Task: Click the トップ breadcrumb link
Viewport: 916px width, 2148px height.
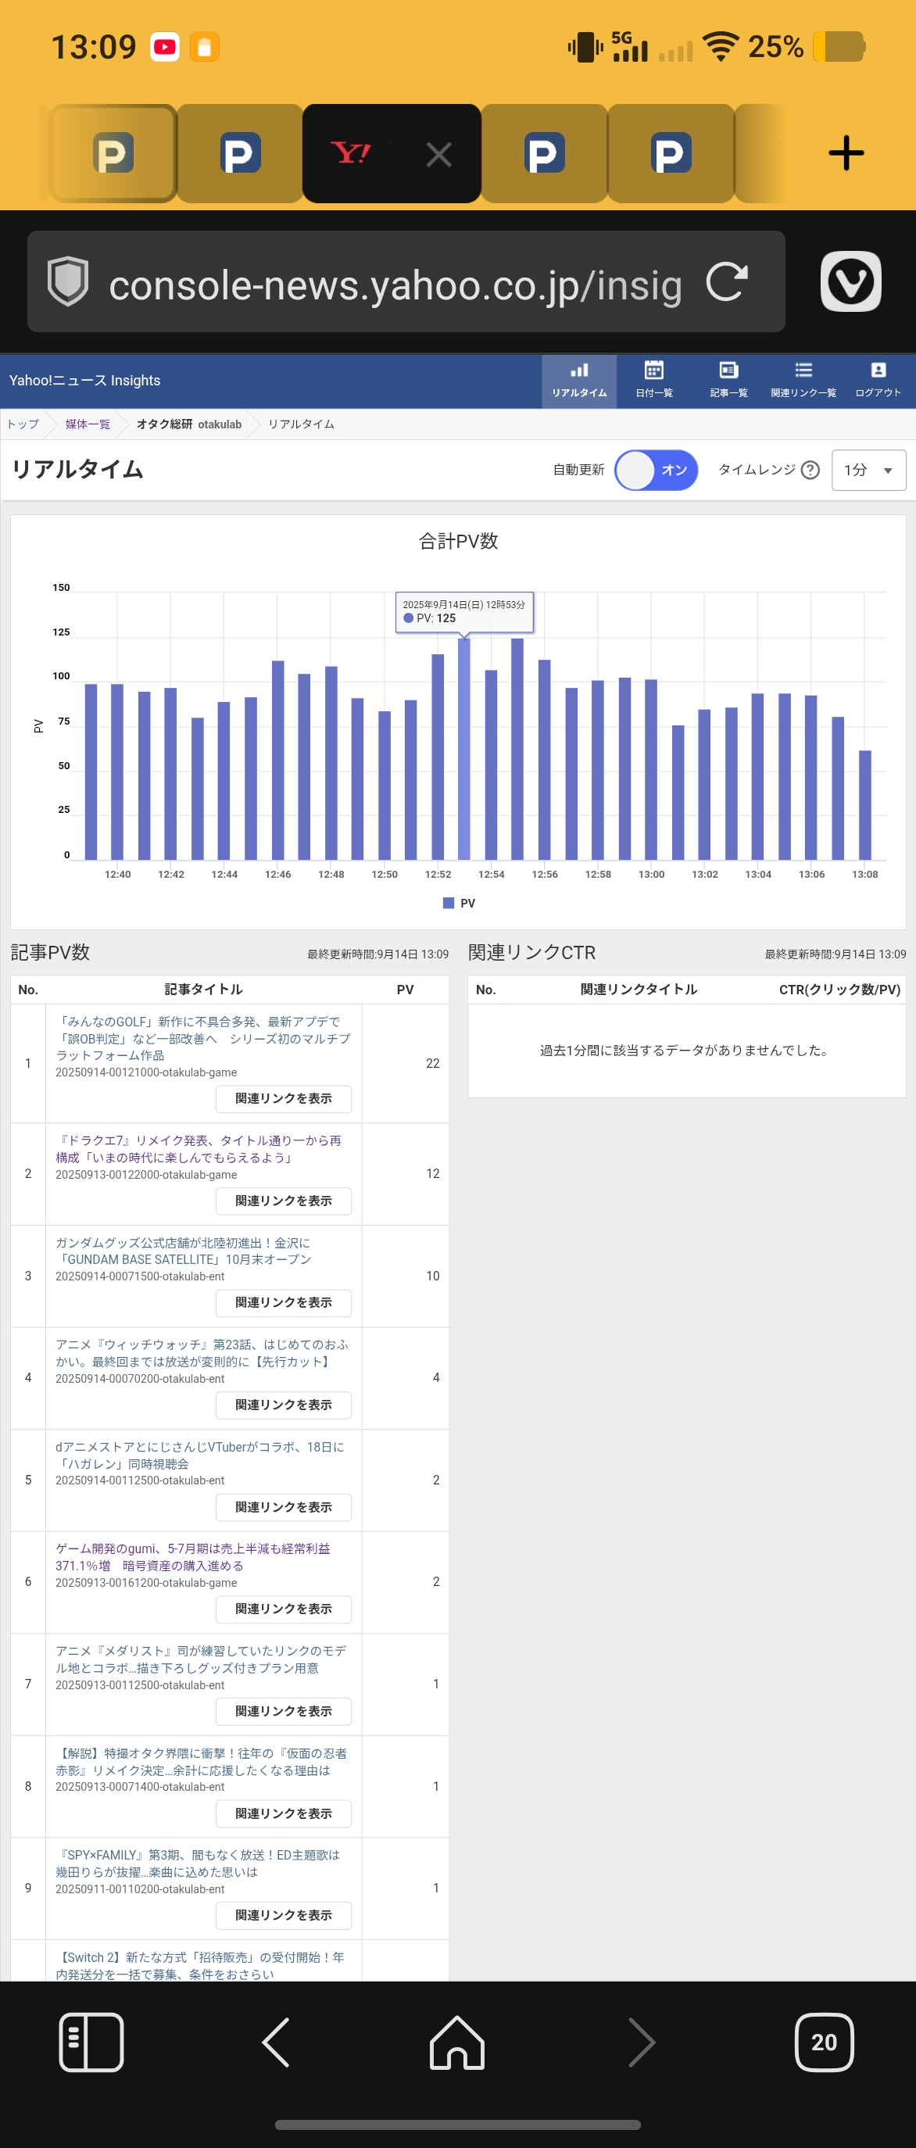Action: (23, 424)
